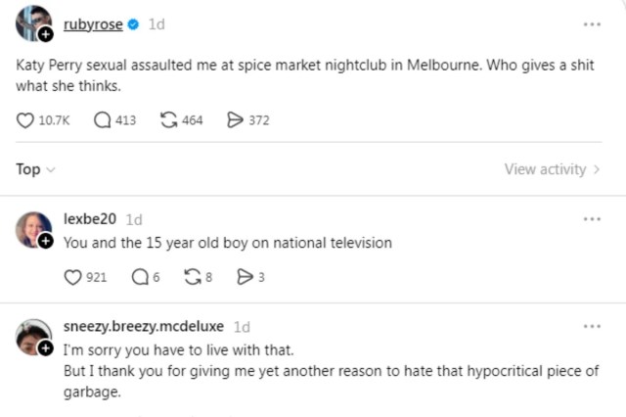Click the lexbe20 profile picture
626x417 pixels.
tap(32, 229)
